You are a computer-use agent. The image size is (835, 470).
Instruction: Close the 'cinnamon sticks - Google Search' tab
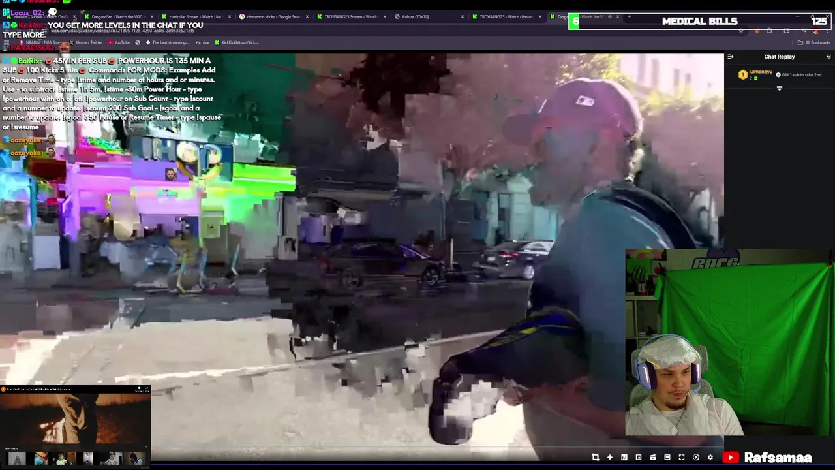307,16
